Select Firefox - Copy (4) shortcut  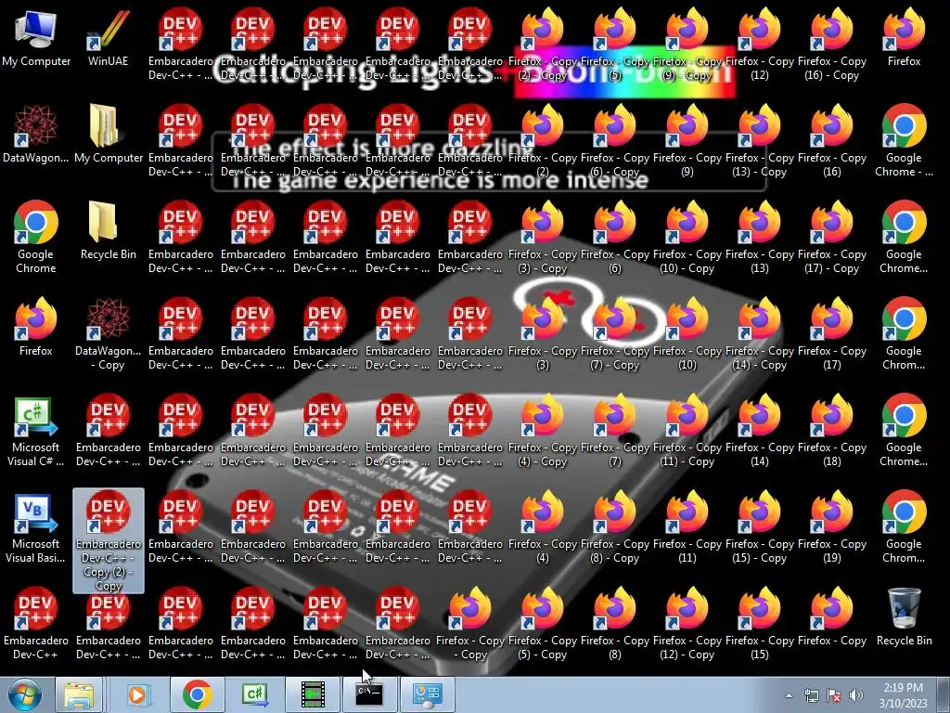point(542,527)
